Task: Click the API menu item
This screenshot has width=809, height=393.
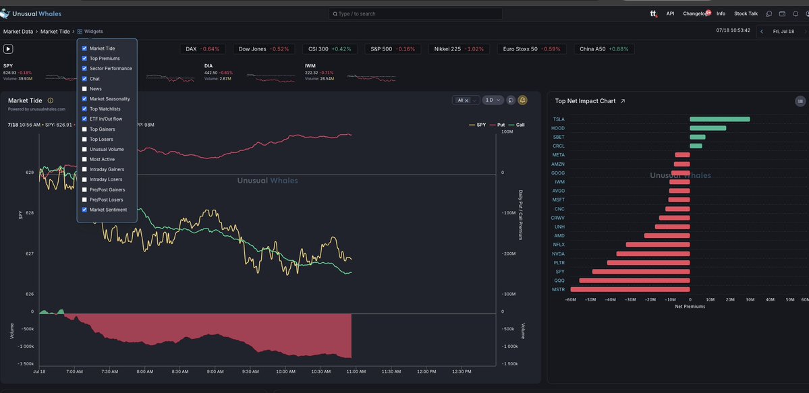Action: (670, 14)
